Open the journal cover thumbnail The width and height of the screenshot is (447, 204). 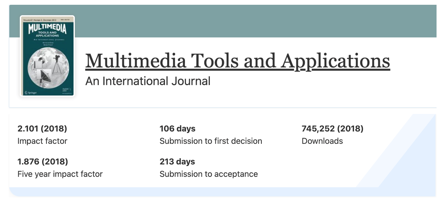47,56
